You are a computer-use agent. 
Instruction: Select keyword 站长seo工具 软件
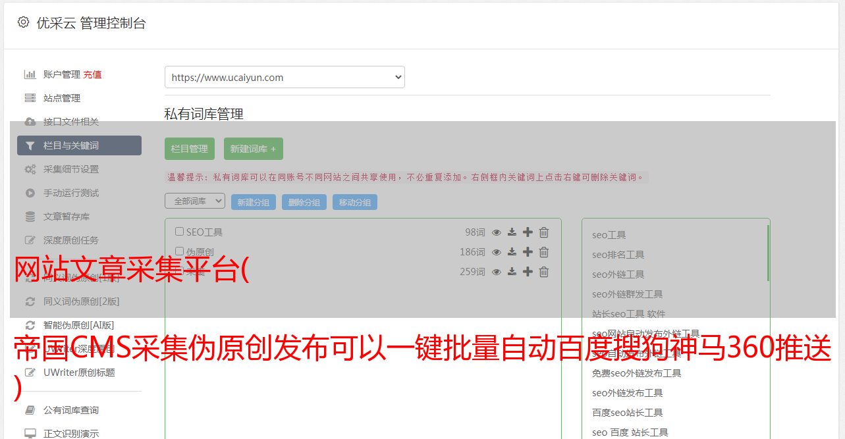coord(628,314)
